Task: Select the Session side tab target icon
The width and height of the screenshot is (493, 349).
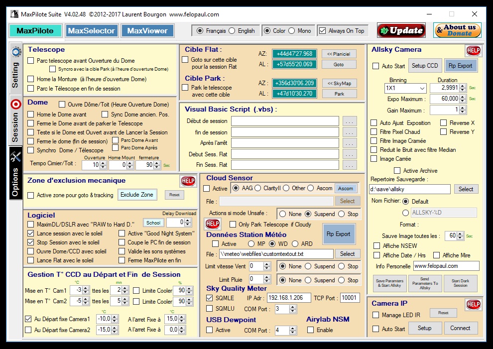Action: [16, 104]
